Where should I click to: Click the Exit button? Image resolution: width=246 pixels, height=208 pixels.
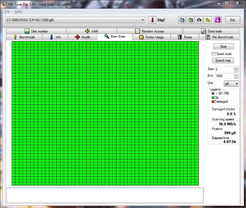pyautogui.click(x=233, y=20)
